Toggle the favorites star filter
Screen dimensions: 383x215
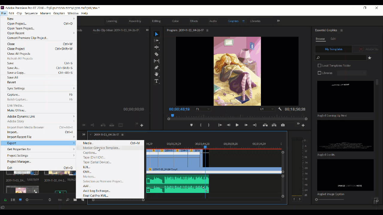370,58
